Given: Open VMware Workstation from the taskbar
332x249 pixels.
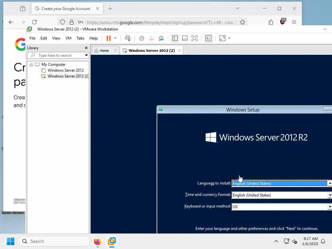Looking at the screenshot, I should [112, 241].
